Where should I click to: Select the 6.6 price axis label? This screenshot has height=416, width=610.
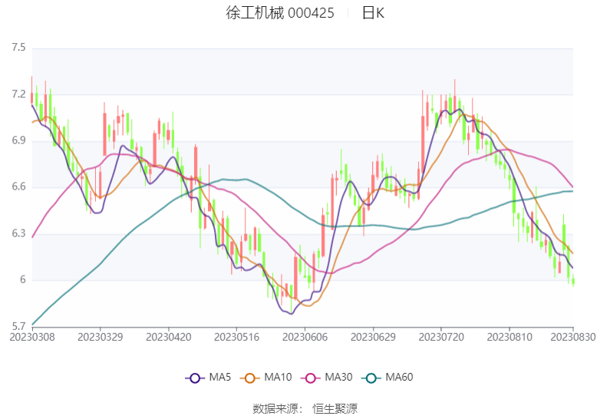tap(18, 187)
